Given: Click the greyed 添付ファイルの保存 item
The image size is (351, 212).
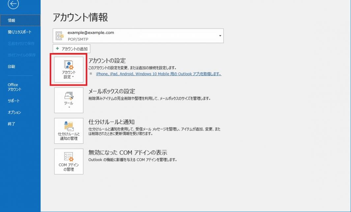Looking at the screenshot, I should coord(21,55).
